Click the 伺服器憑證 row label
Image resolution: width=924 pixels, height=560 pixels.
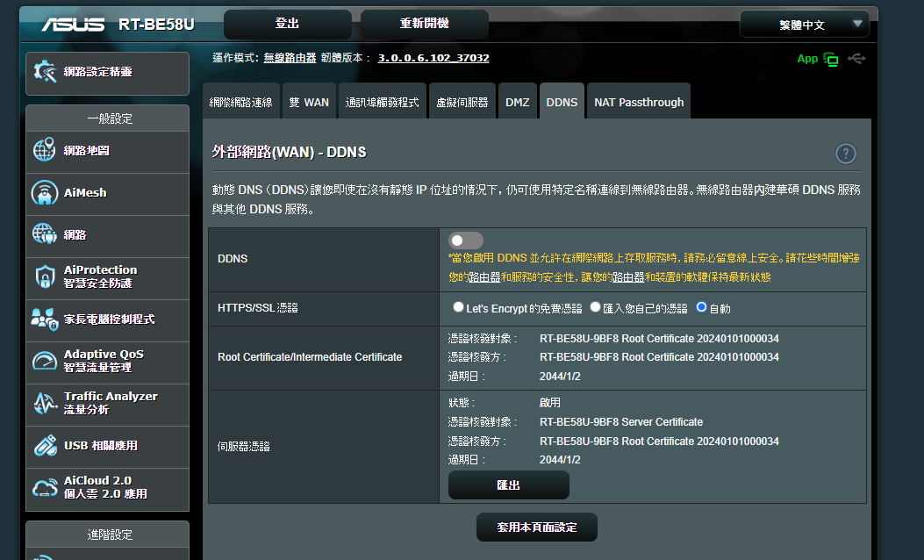pyautogui.click(x=244, y=446)
